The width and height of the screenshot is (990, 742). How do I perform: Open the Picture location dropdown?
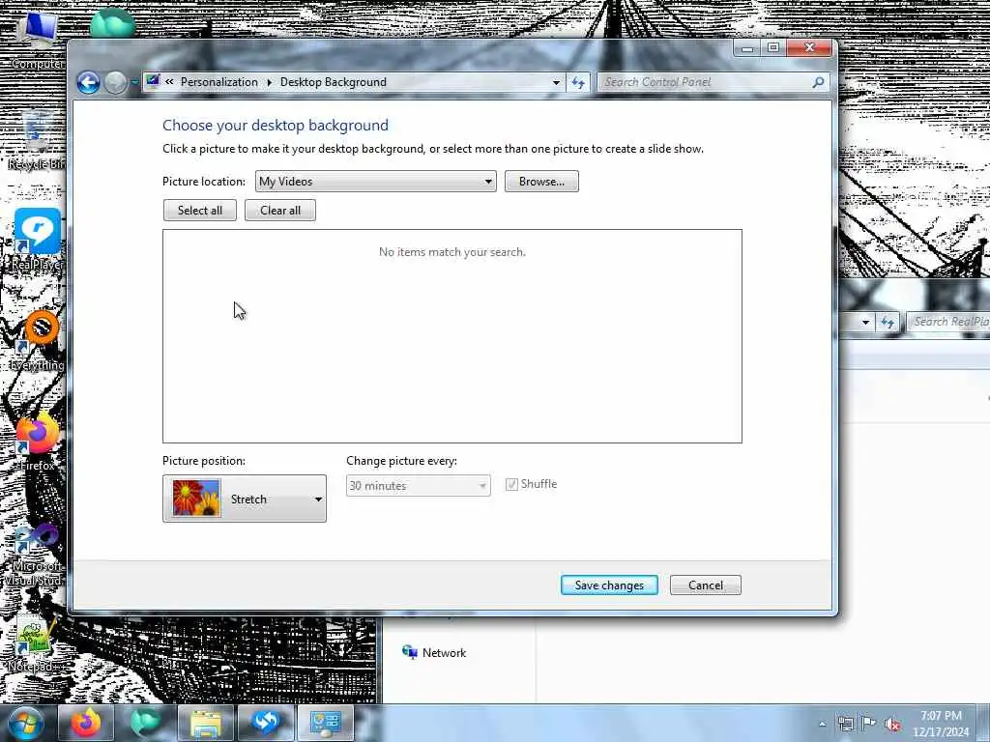click(376, 181)
